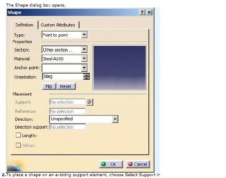Enable the Length checkbox

[18, 135]
